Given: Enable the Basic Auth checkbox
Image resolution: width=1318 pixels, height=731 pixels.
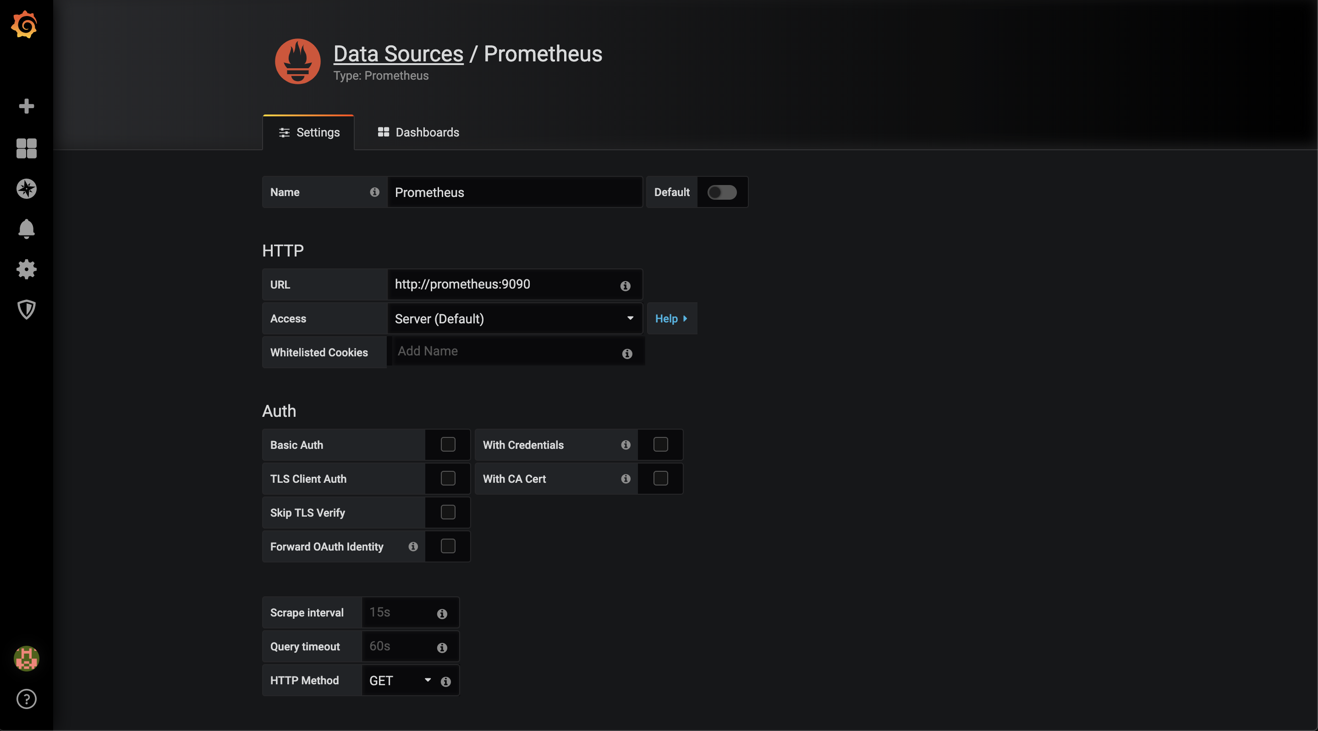Looking at the screenshot, I should [x=448, y=444].
